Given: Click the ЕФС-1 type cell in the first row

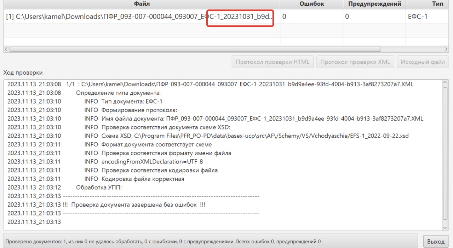Looking at the screenshot, I should click(418, 17).
